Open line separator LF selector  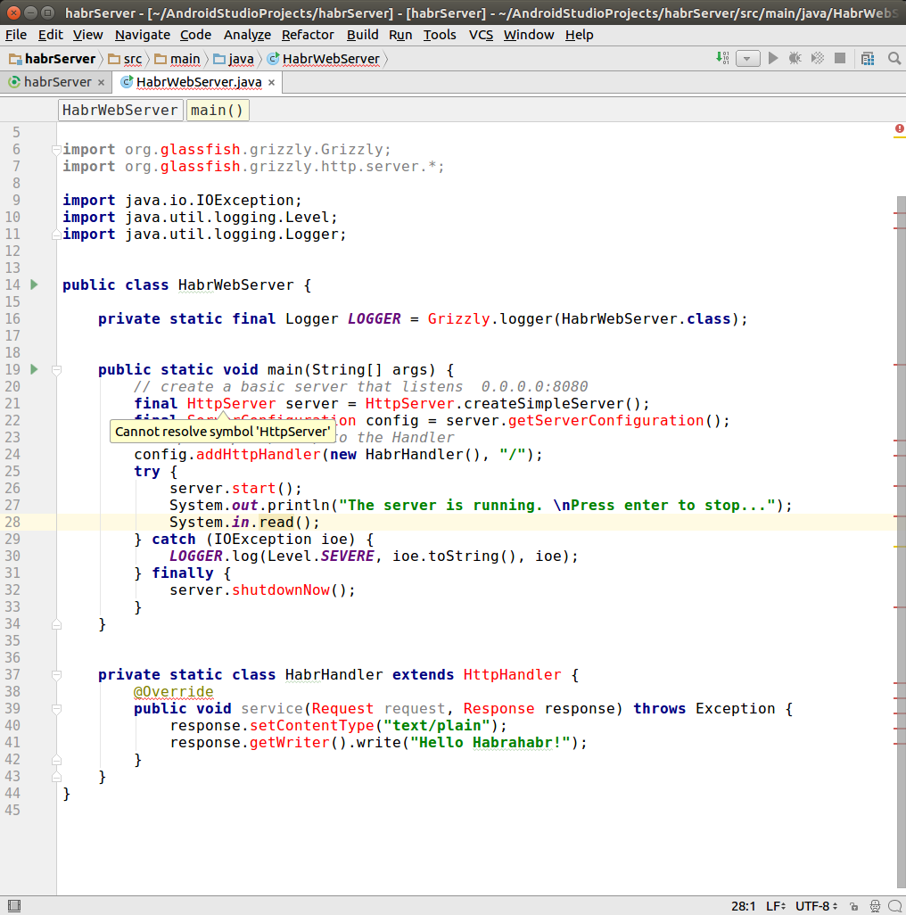click(775, 906)
